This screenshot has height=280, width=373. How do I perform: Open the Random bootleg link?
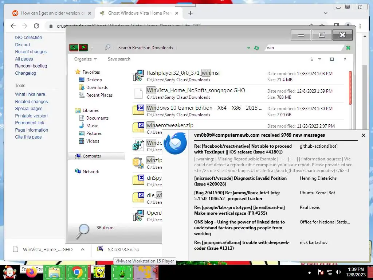click(x=31, y=66)
